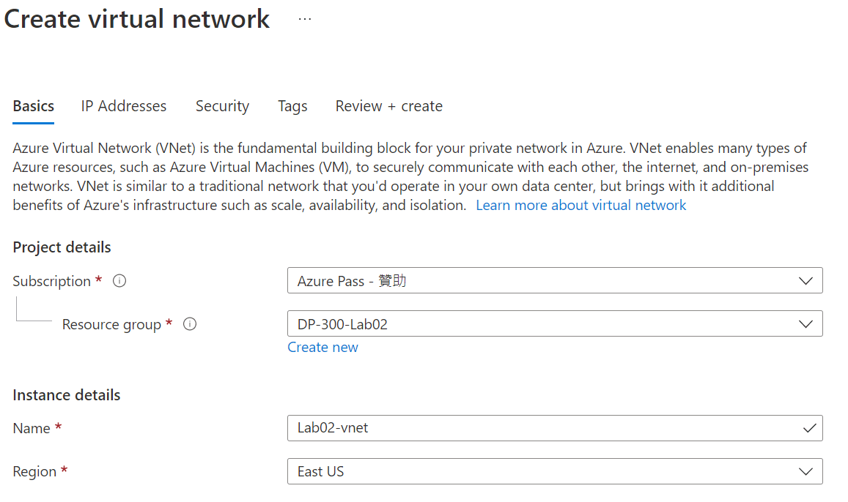Switch to the Basics tab
Screen dimensions: 848x502
click(x=34, y=106)
